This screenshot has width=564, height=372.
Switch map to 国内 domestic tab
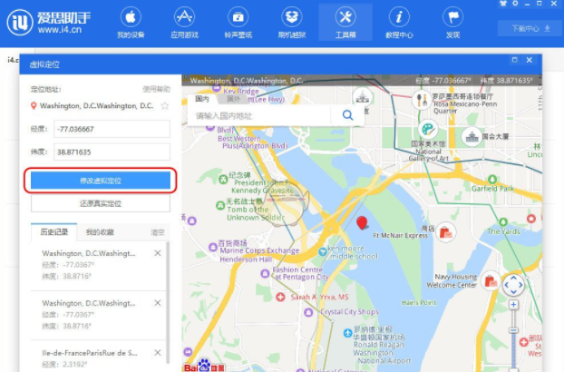pos(201,98)
